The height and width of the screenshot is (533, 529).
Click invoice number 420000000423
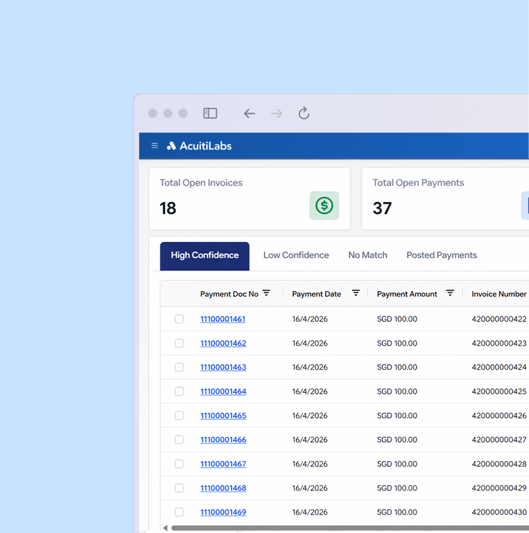pyautogui.click(x=499, y=343)
